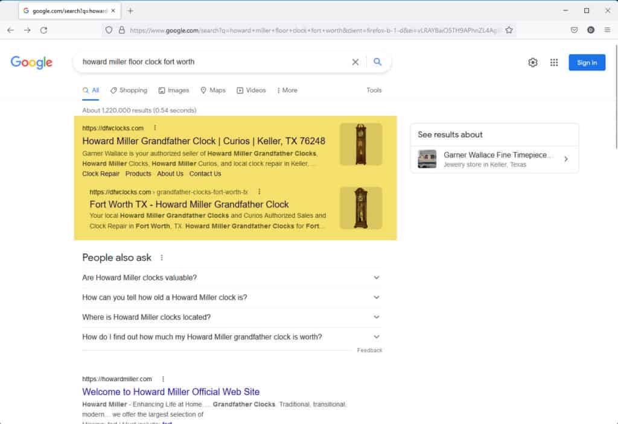Screen dimensions: 618x424
Task: Open options dots beside dfwclocks.com result
Action: 155,128
